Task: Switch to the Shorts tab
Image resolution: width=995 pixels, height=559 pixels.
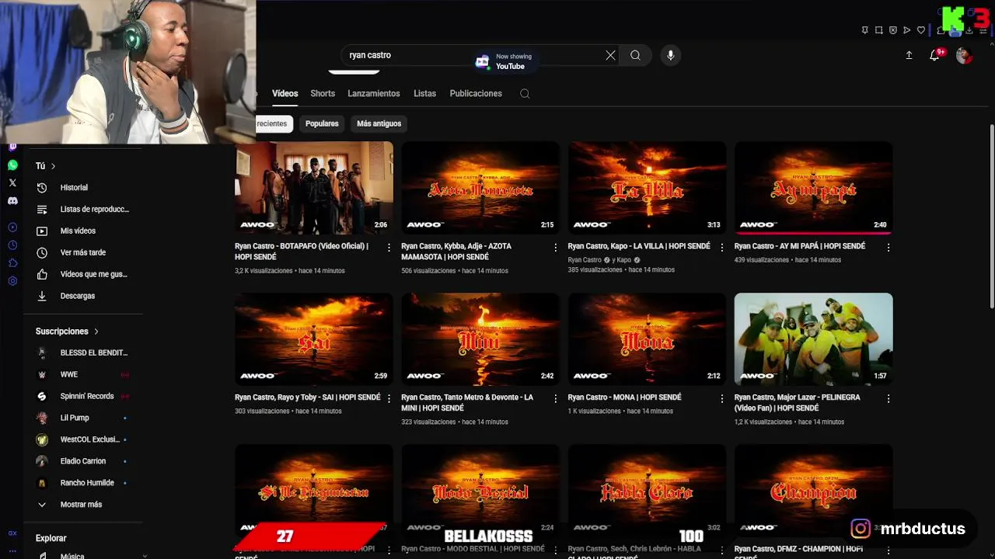Action: [x=323, y=93]
